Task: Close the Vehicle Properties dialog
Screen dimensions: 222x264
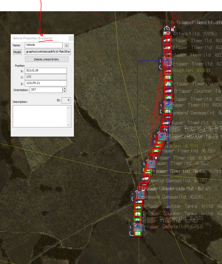Action: tap(71, 39)
